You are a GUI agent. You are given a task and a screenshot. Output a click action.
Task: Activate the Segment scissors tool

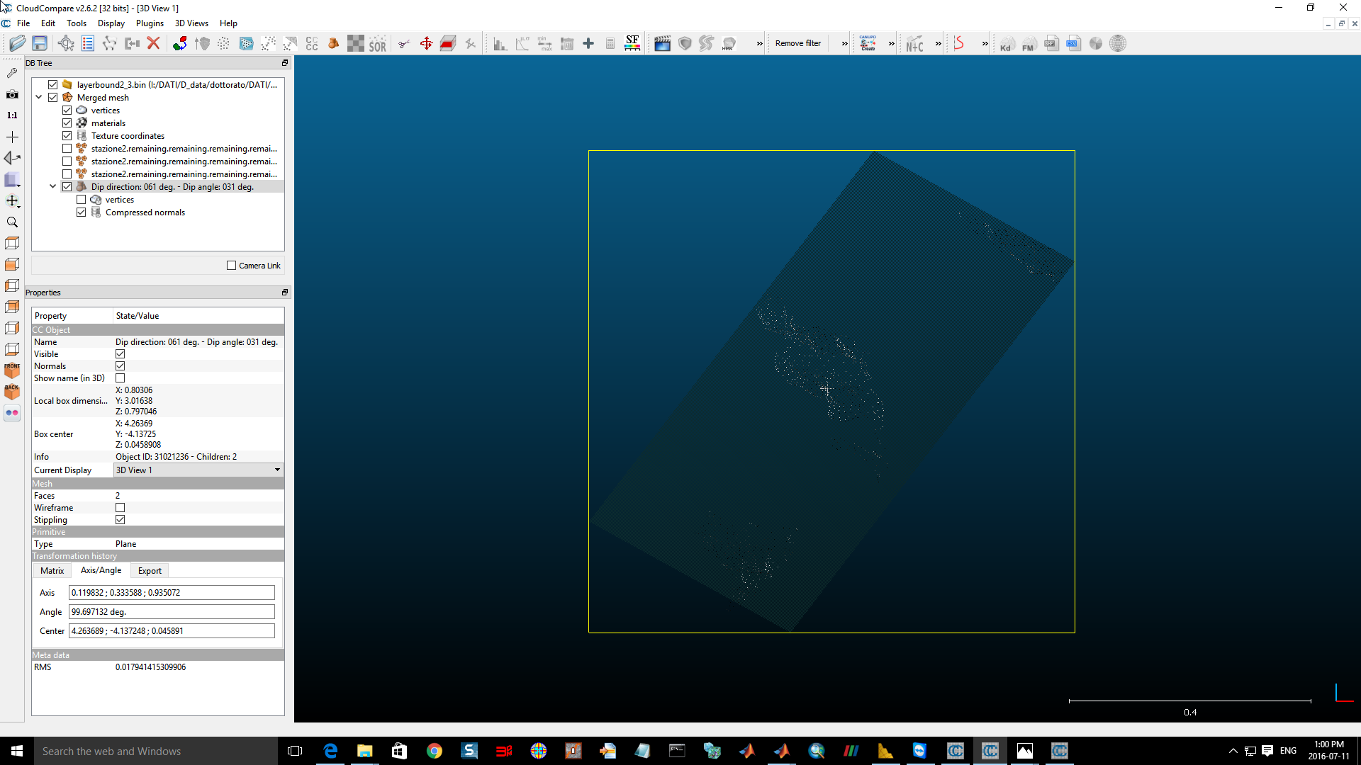404,44
